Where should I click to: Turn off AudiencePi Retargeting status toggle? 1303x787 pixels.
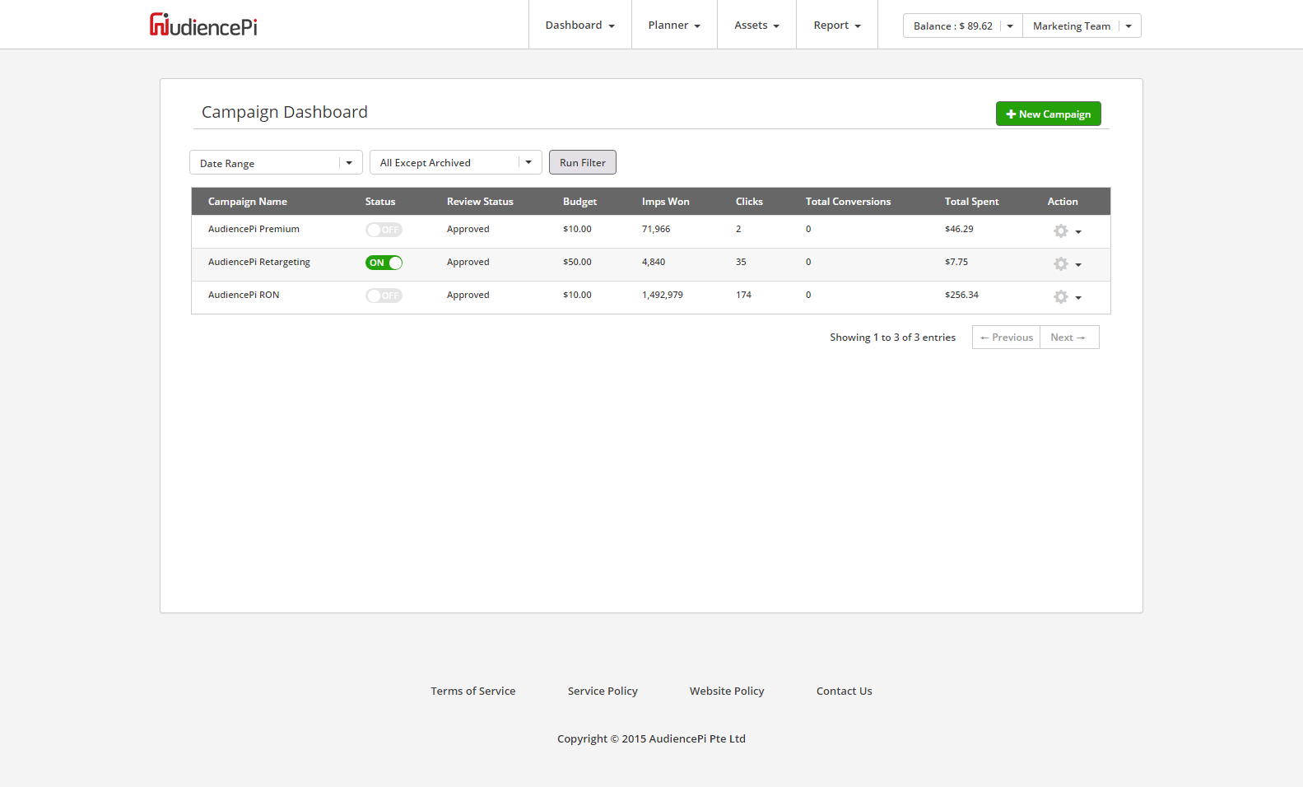[384, 263]
